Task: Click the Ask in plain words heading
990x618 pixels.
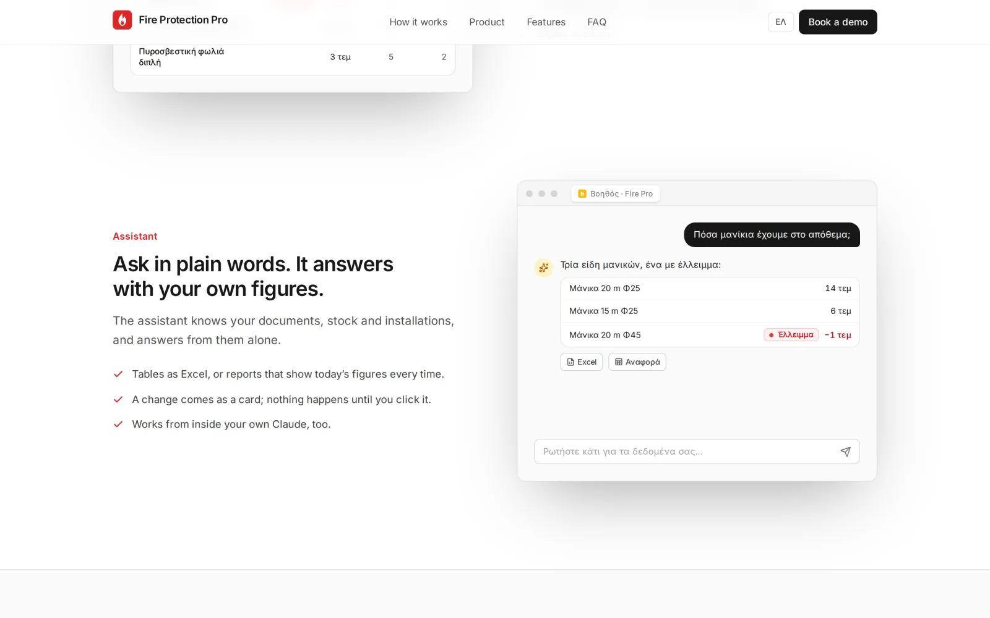Action: (x=253, y=276)
